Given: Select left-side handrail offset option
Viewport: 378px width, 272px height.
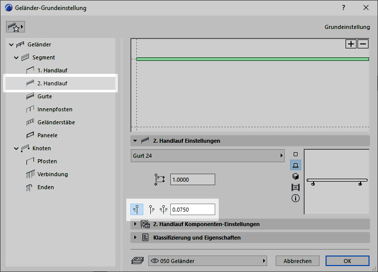Looking at the screenshot, I should click(x=137, y=209).
